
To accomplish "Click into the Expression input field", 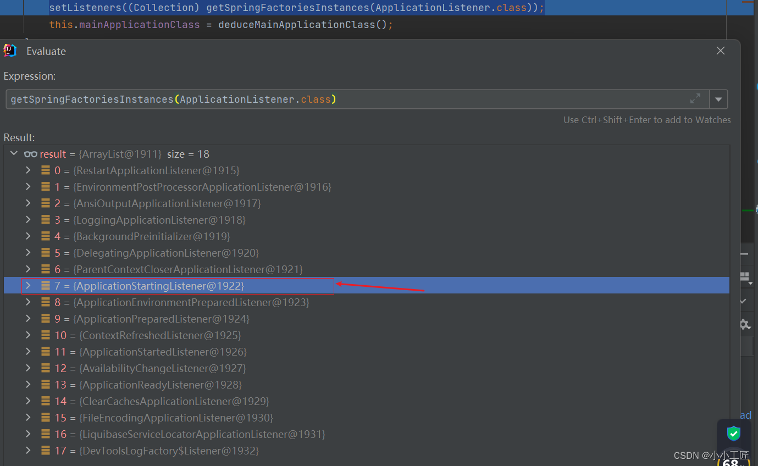I will (x=357, y=99).
